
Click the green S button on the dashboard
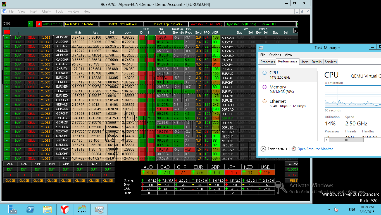[30, 24]
